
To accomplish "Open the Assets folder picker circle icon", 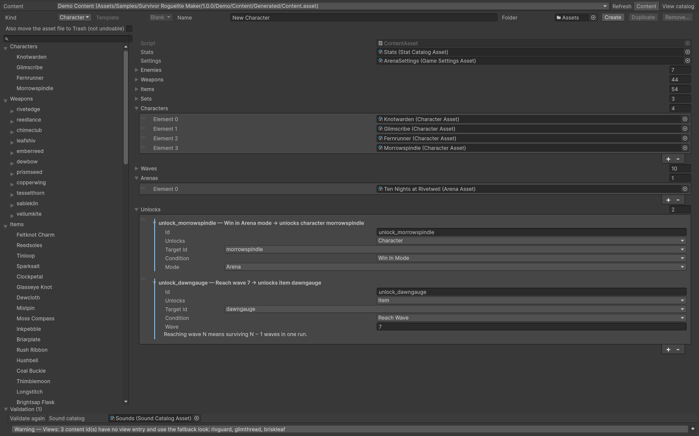I will click(593, 17).
